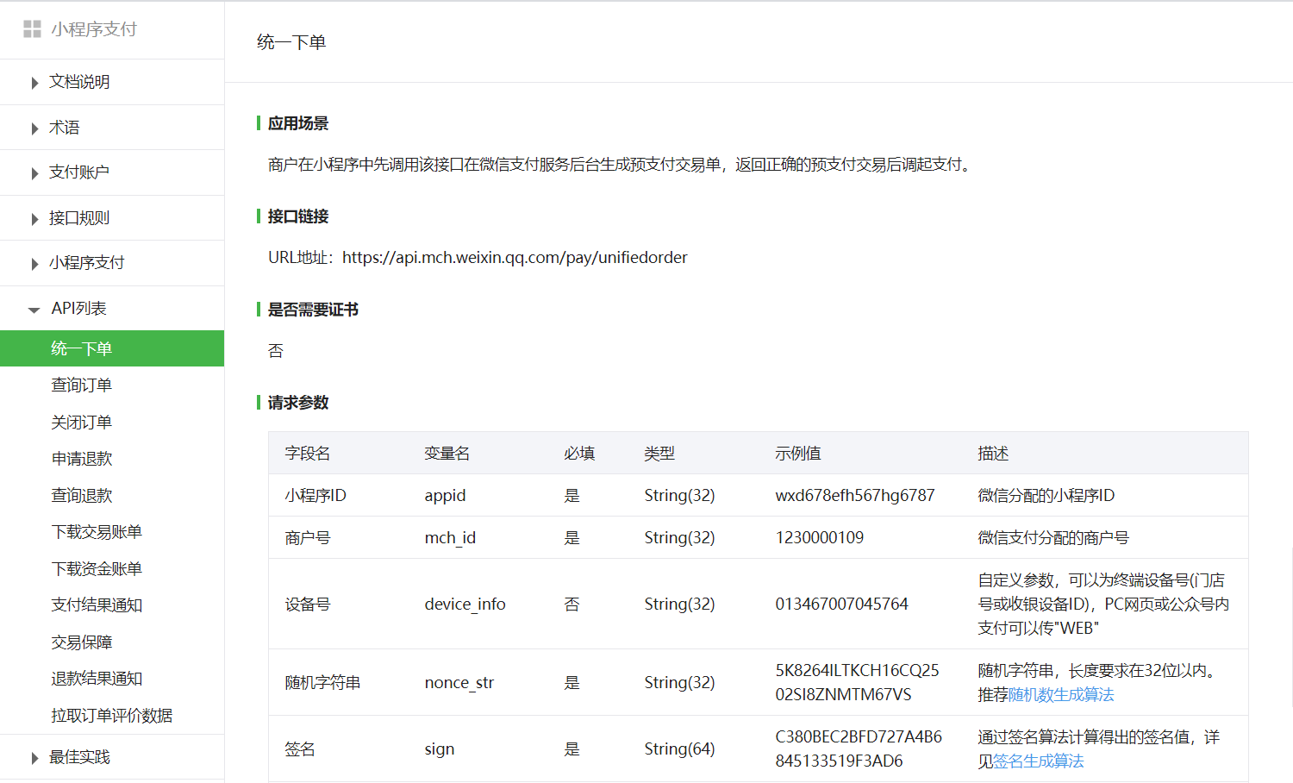1293x783 pixels.
Task: Expand the 接口规则 section arrow
Action: pyautogui.click(x=34, y=219)
